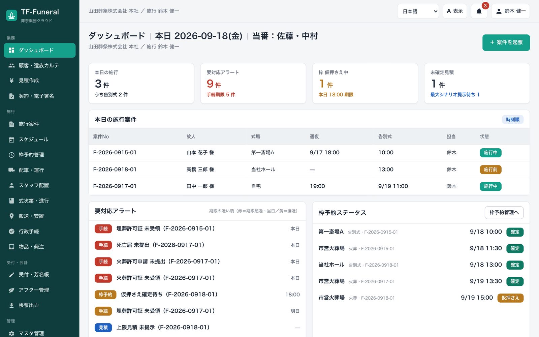Click the 施行前 status badge

point(490,170)
